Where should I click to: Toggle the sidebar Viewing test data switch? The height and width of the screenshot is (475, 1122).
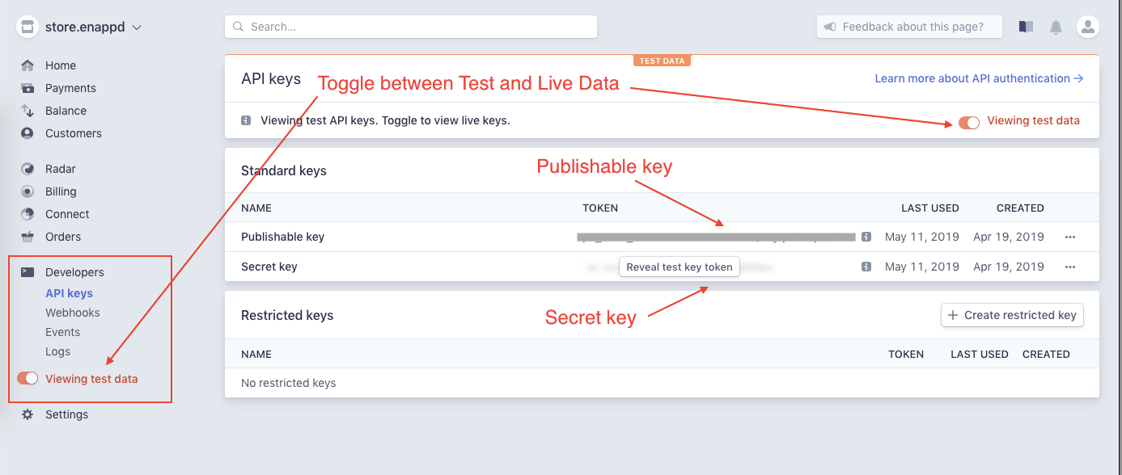[x=28, y=378]
